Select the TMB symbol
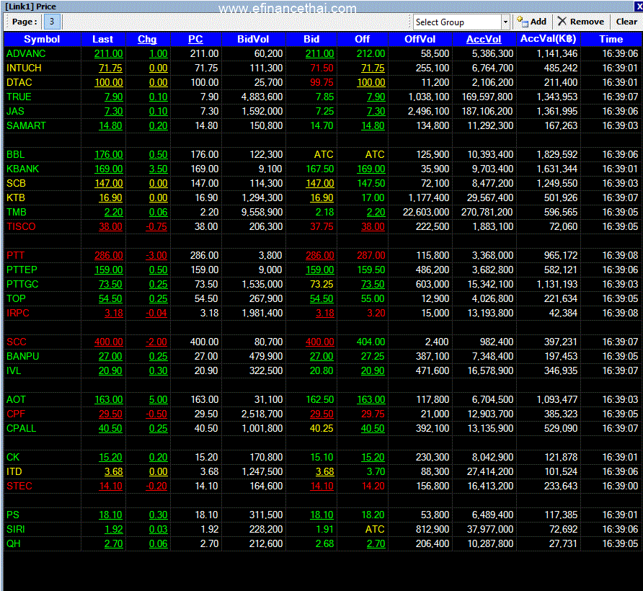This screenshot has width=643, height=591. (x=17, y=212)
